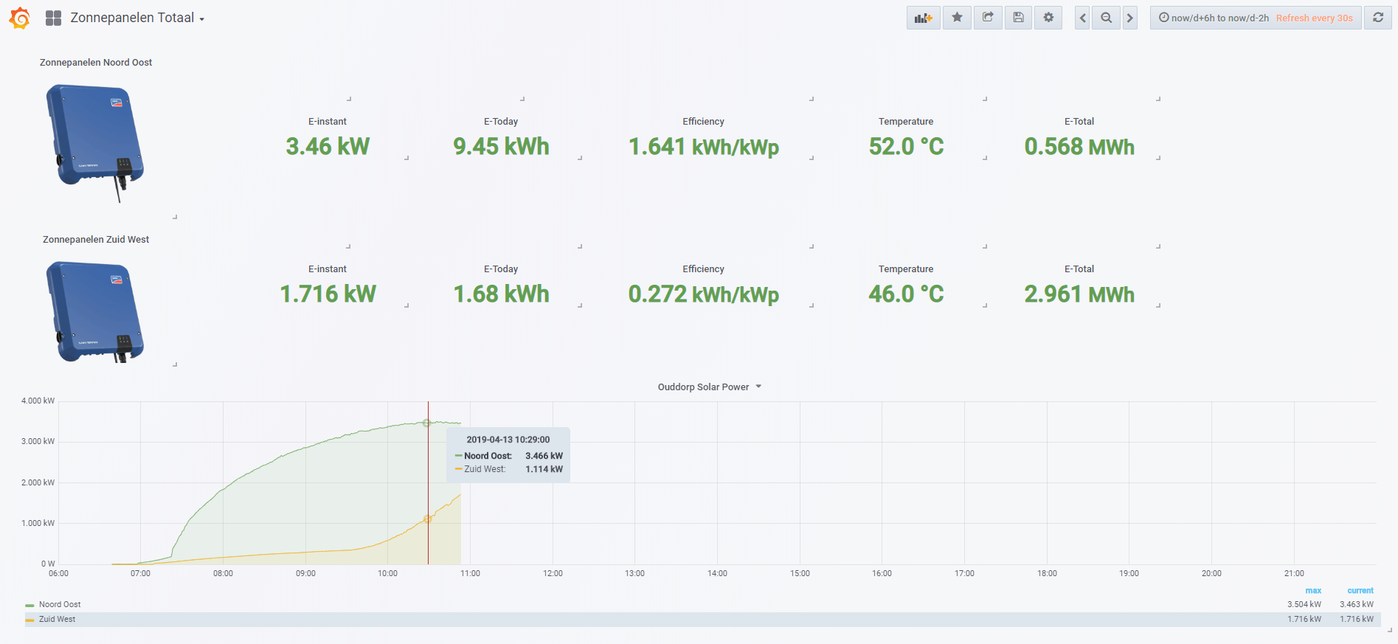Click Noord Oost max value 3.504 kW
Viewport: 1398px width, 644px height.
click(x=1304, y=605)
